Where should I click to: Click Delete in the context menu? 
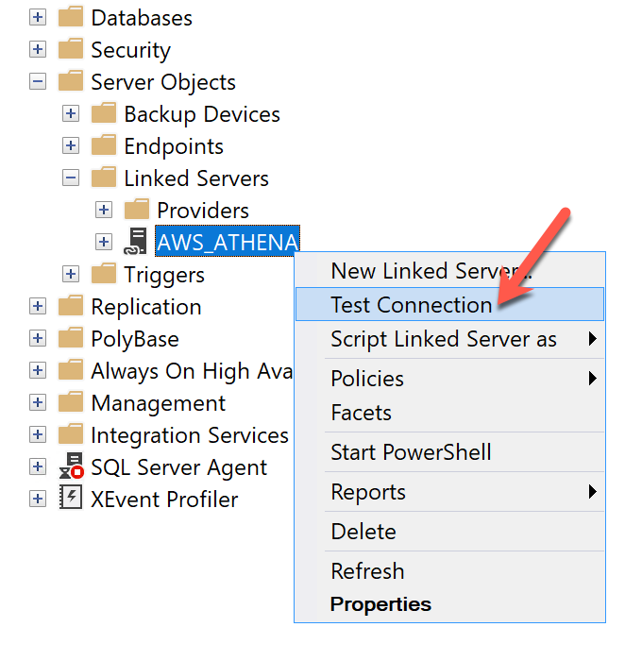362,532
